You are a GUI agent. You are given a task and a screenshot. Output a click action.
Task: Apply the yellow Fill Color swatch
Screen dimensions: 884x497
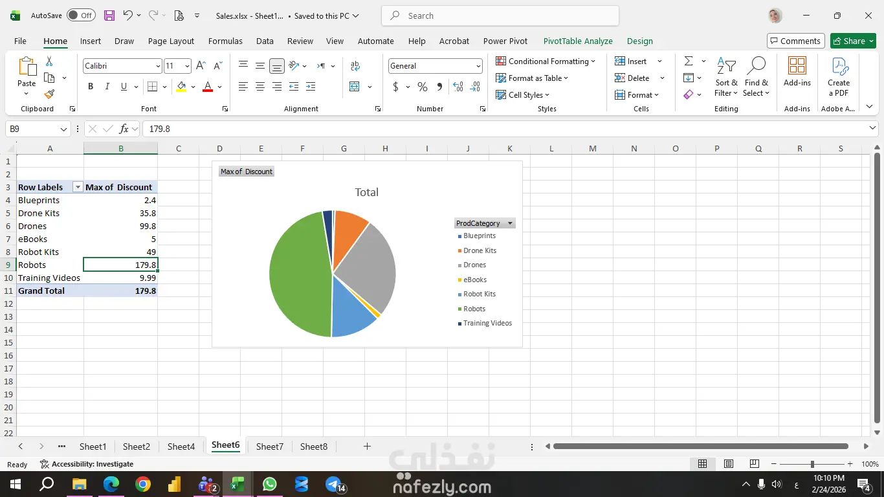pos(181,87)
